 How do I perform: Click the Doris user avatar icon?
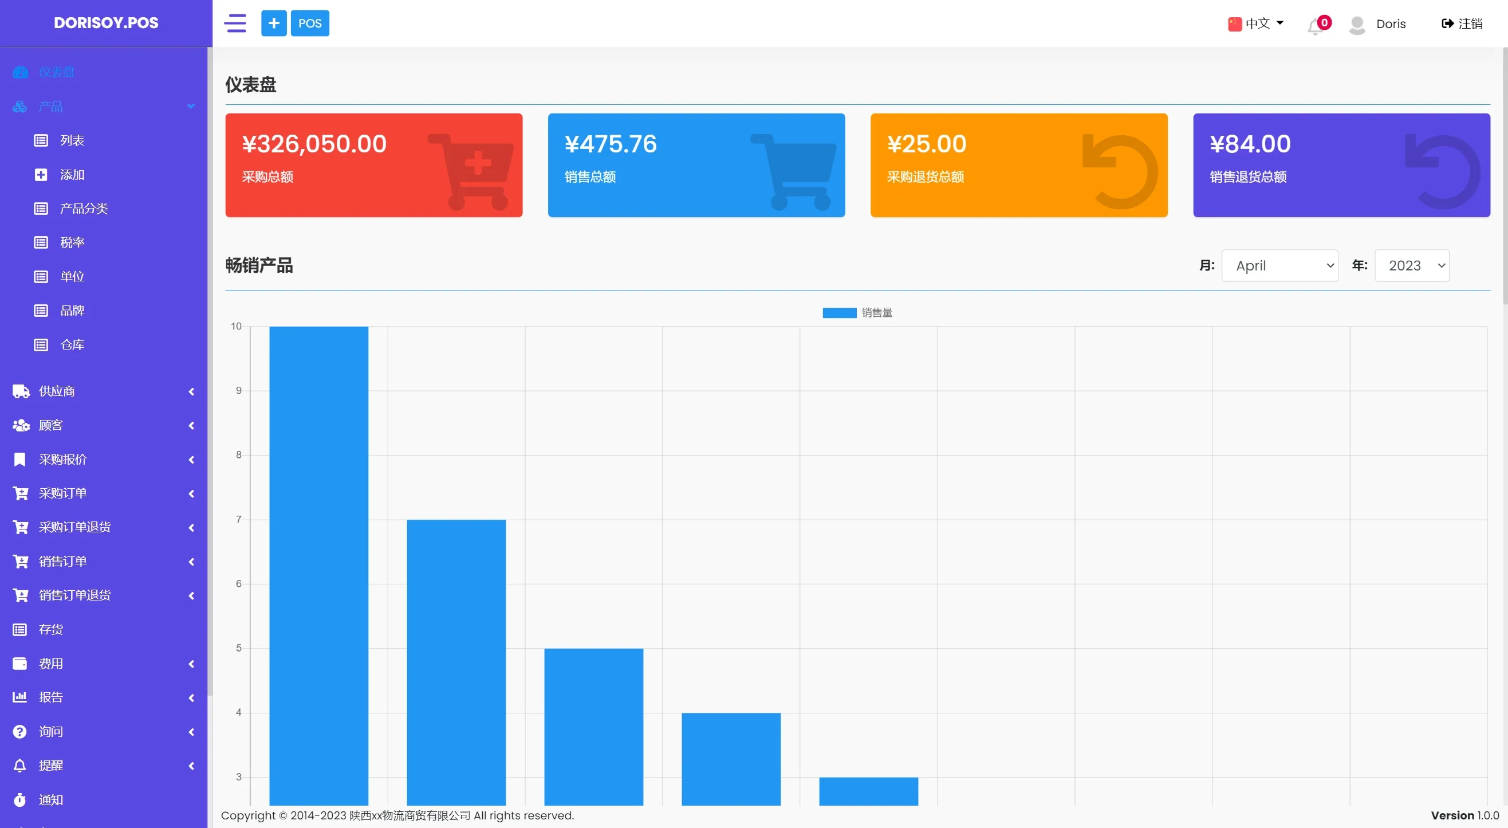pyautogui.click(x=1356, y=25)
